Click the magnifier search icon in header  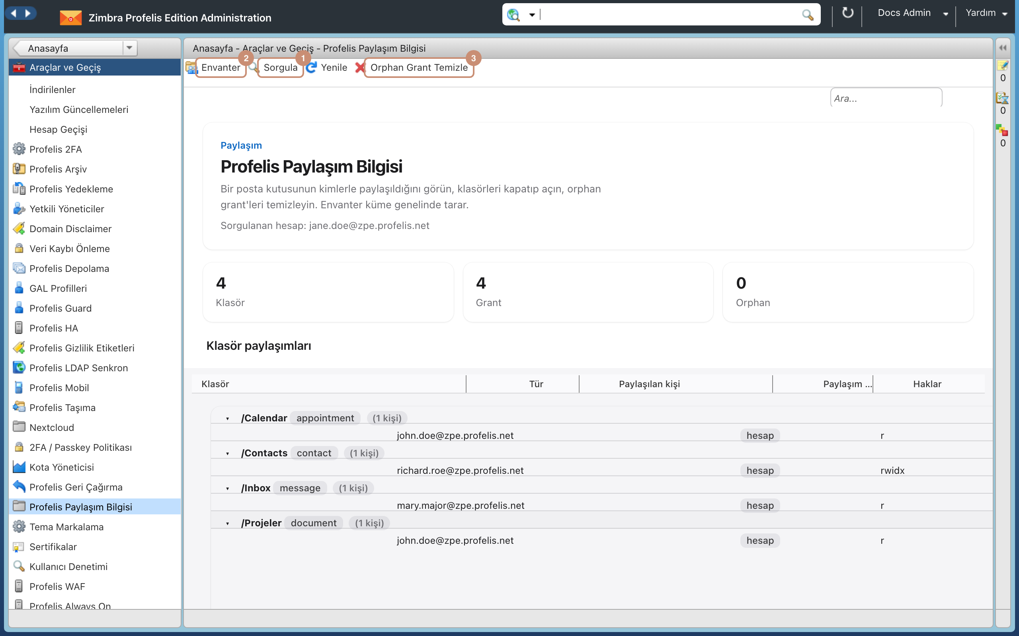(807, 15)
